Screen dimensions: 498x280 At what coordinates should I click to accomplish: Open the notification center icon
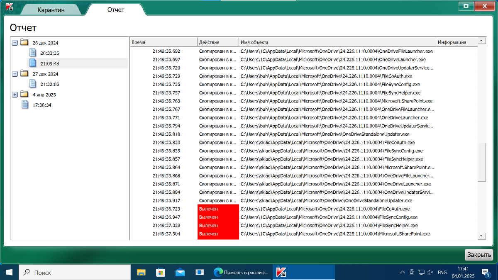(x=485, y=273)
